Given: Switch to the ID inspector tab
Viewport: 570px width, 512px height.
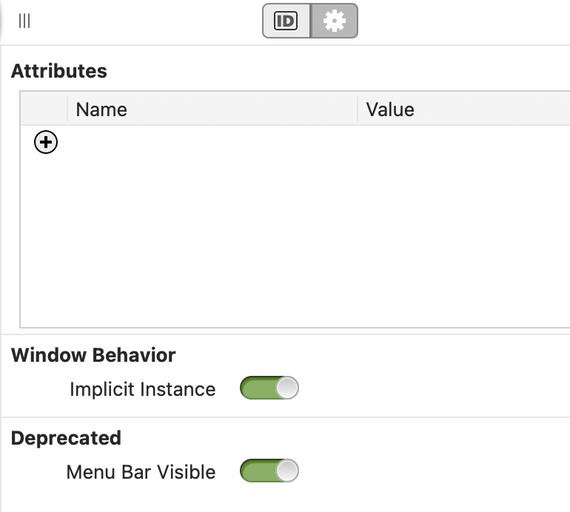Looking at the screenshot, I should (x=286, y=21).
